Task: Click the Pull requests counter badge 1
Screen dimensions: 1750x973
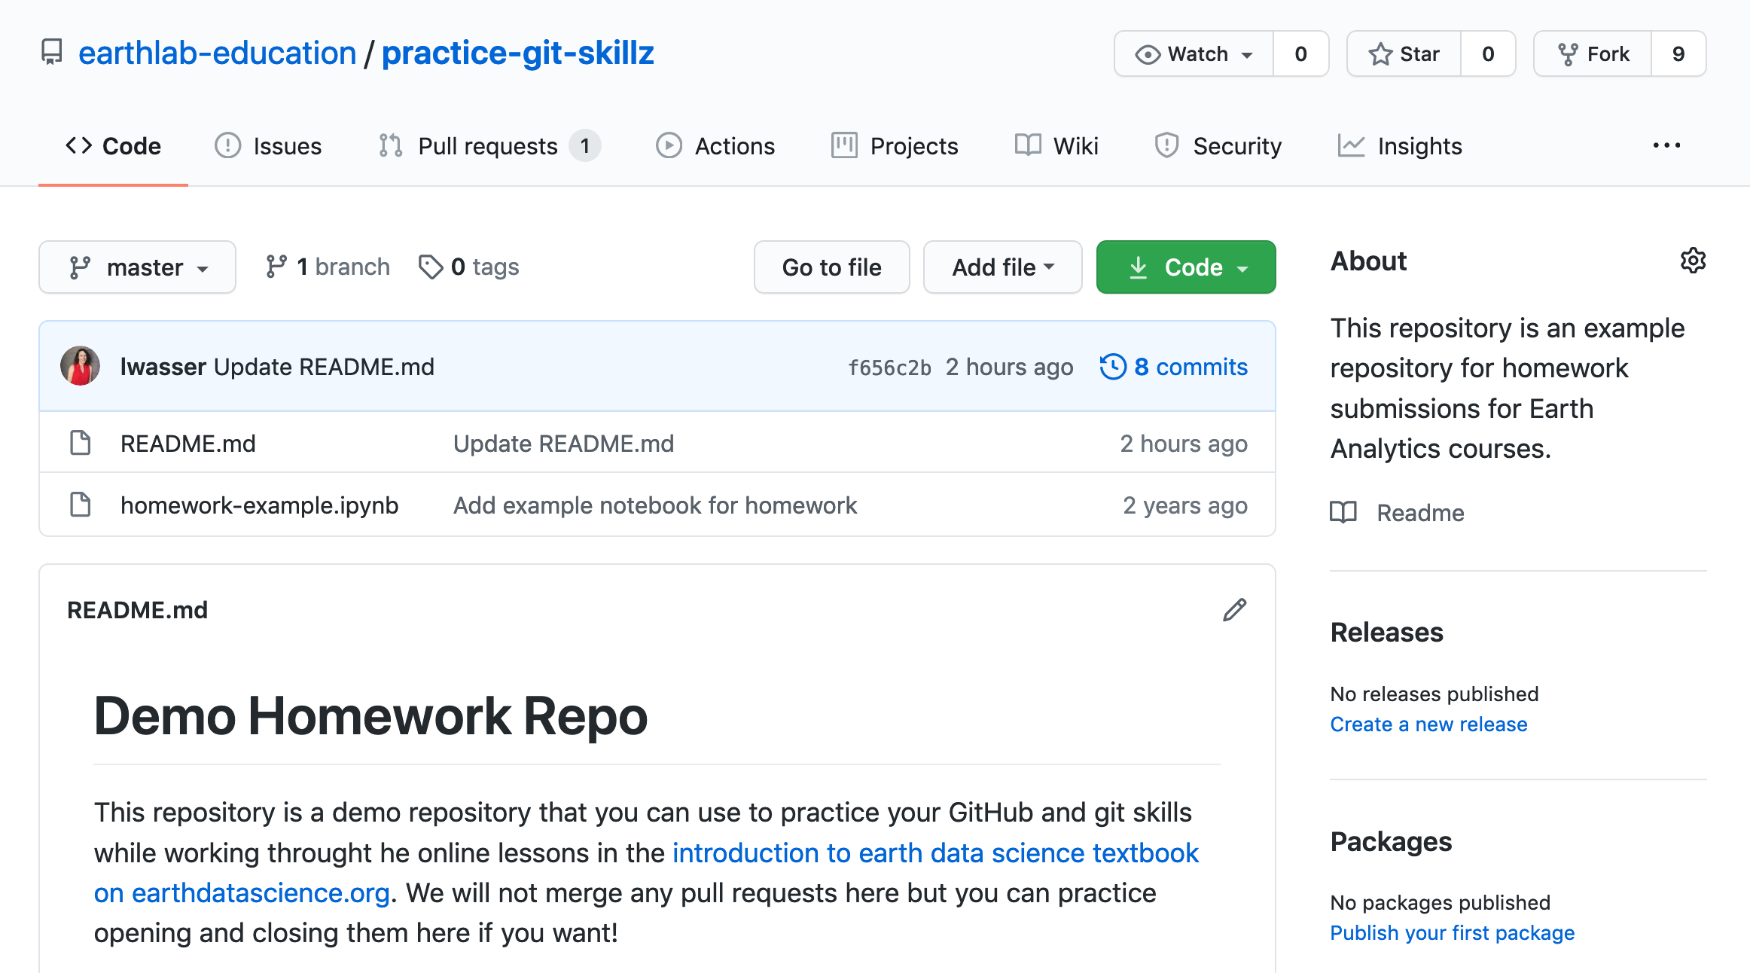Action: point(584,145)
